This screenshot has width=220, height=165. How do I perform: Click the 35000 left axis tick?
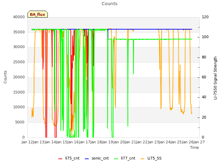[19, 32]
